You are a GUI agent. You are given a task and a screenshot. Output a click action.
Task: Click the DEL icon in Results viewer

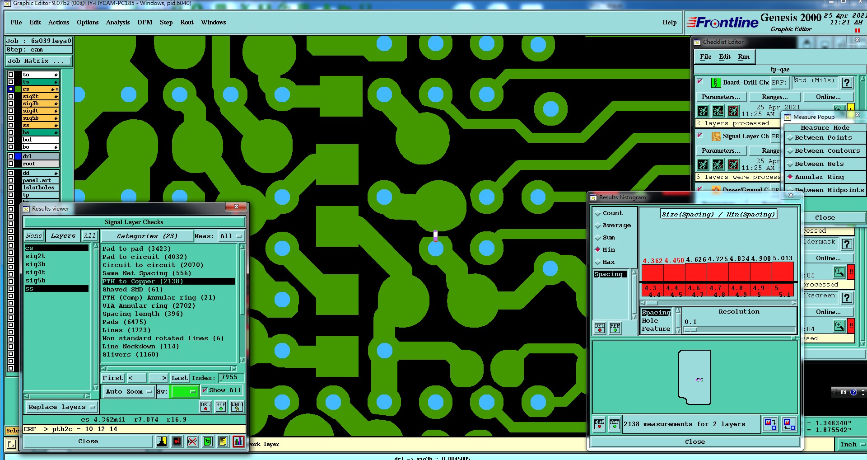[x=205, y=407]
